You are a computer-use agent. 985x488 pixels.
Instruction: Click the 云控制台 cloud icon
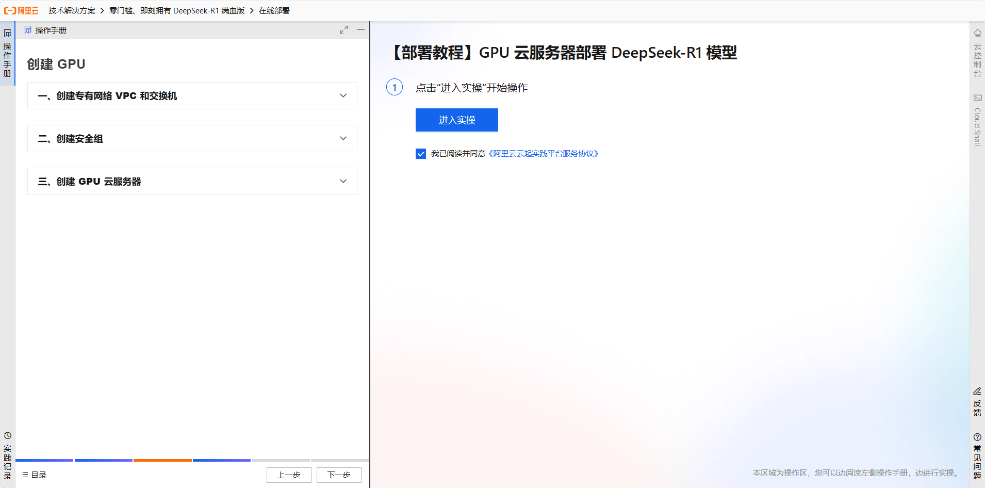977,33
